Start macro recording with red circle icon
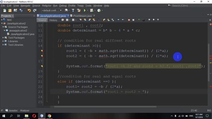This screenshot has height=119, width=212. tap(129, 20)
